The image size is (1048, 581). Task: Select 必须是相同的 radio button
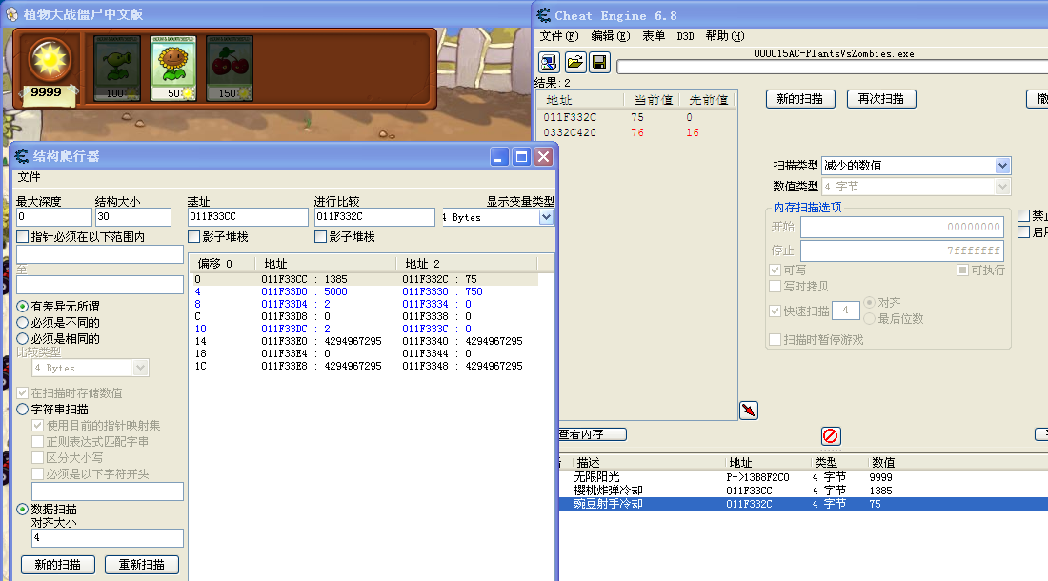tap(23, 338)
